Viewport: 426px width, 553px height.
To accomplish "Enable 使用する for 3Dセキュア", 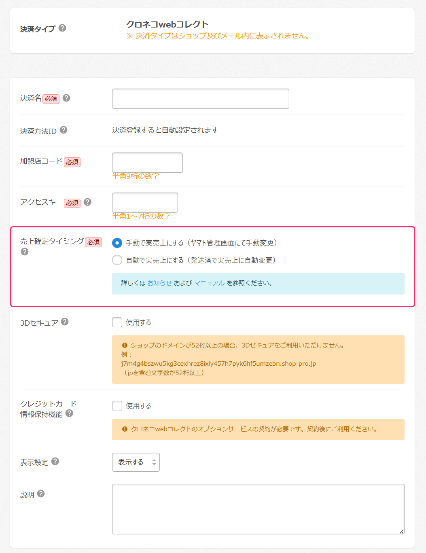I will coord(117,322).
